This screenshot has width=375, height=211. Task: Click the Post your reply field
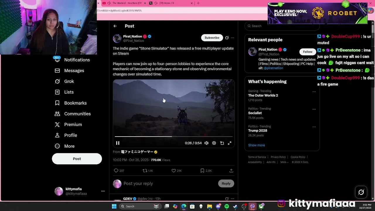coord(169,183)
